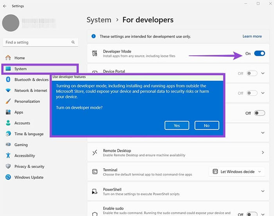Image resolution: width=274 pixels, height=216 pixels.
Task: Click the Find a setting search box
Action: (39, 42)
